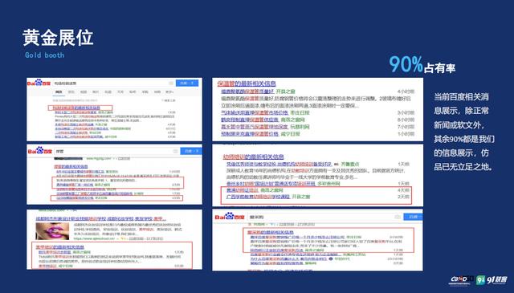Click the paragraph starting 当前百度相关消息展示
The width and height of the screenshot is (514, 293).
click(x=464, y=132)
